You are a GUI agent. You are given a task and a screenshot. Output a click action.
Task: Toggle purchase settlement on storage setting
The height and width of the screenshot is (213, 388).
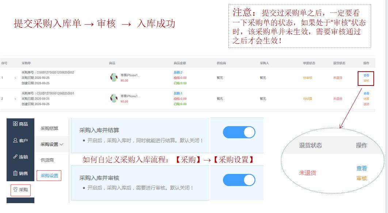point(240,133)
